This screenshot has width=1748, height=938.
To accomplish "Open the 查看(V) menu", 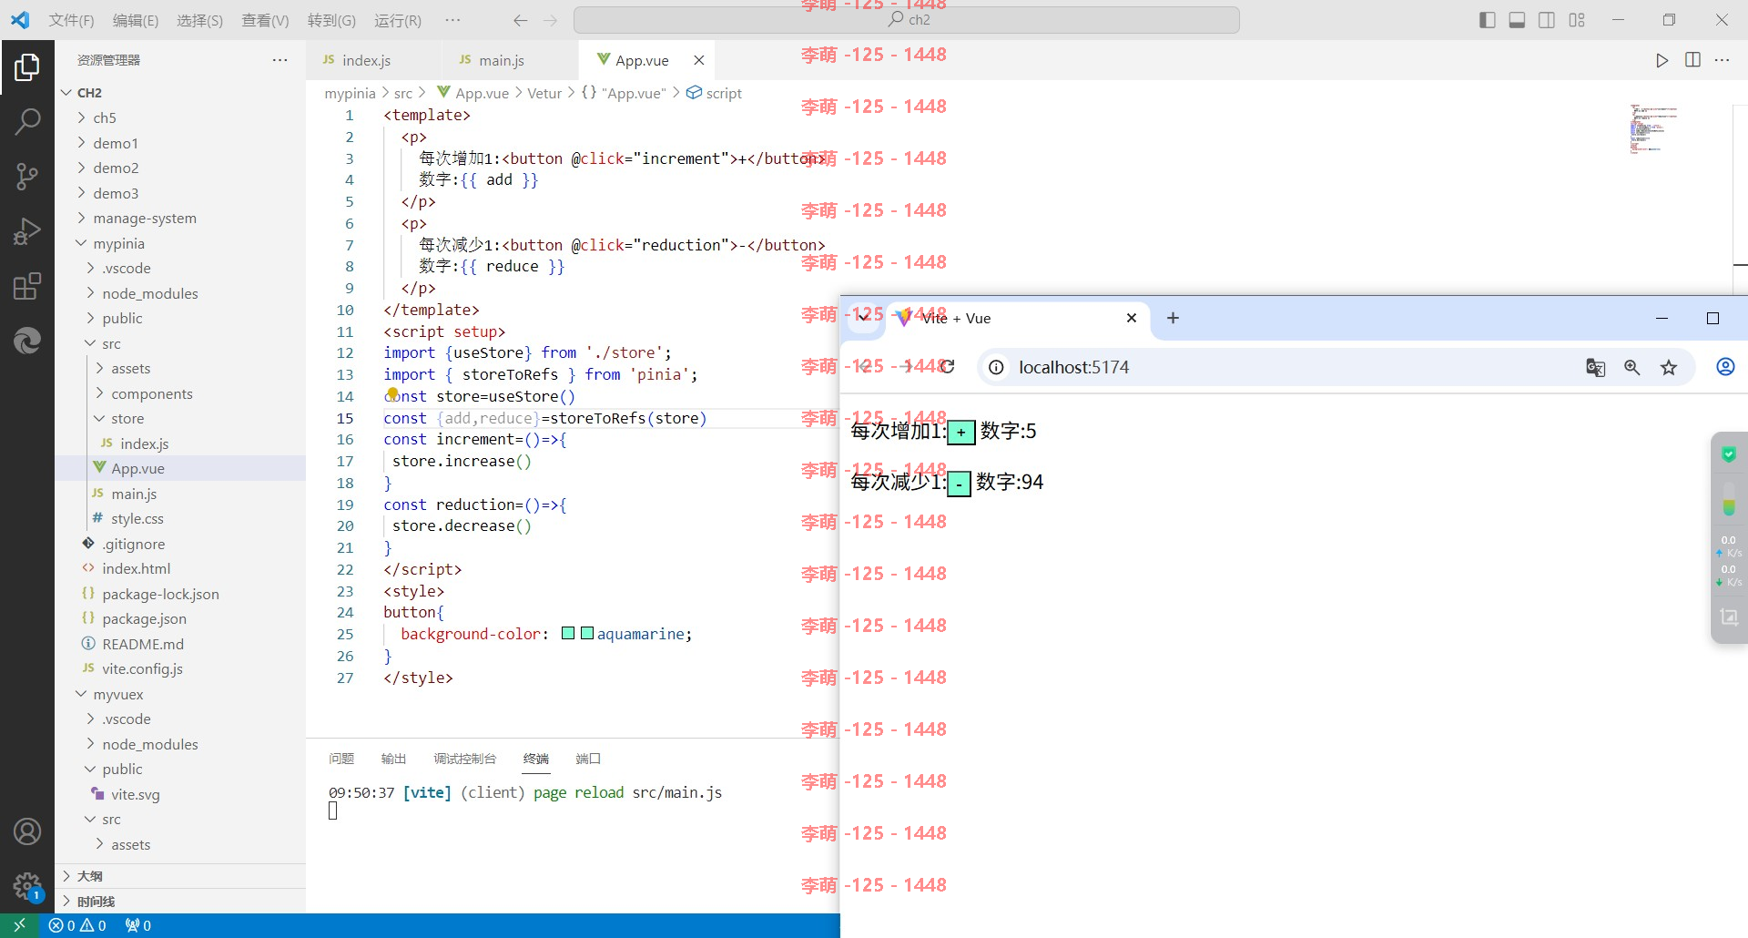I will (265, 20).
